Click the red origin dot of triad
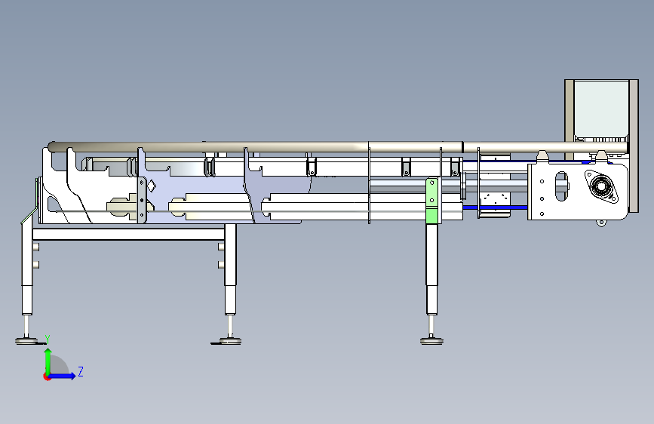 coord(47,376)
